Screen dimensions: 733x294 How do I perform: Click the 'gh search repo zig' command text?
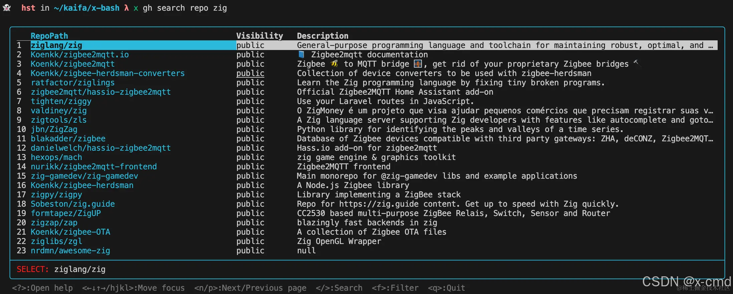185,8
